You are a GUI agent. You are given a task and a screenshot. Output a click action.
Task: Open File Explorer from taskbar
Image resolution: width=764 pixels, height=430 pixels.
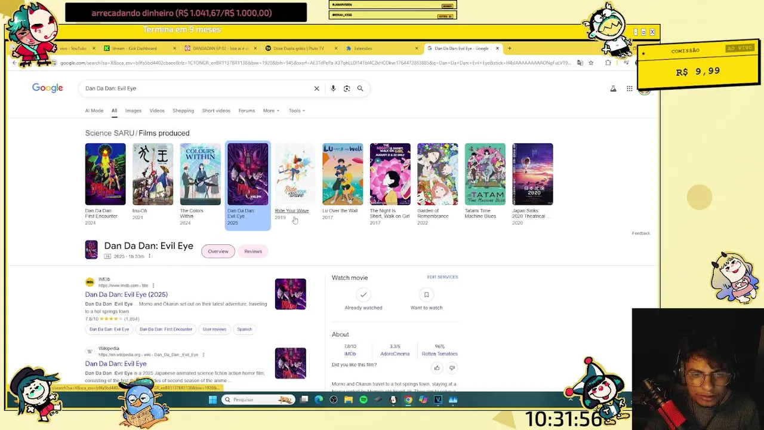(x=349, y=400)
